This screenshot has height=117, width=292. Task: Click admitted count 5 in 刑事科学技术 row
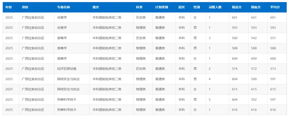coord(210,100)
